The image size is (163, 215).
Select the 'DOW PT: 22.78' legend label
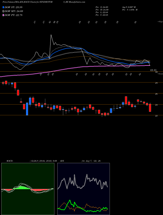point(13,15)
